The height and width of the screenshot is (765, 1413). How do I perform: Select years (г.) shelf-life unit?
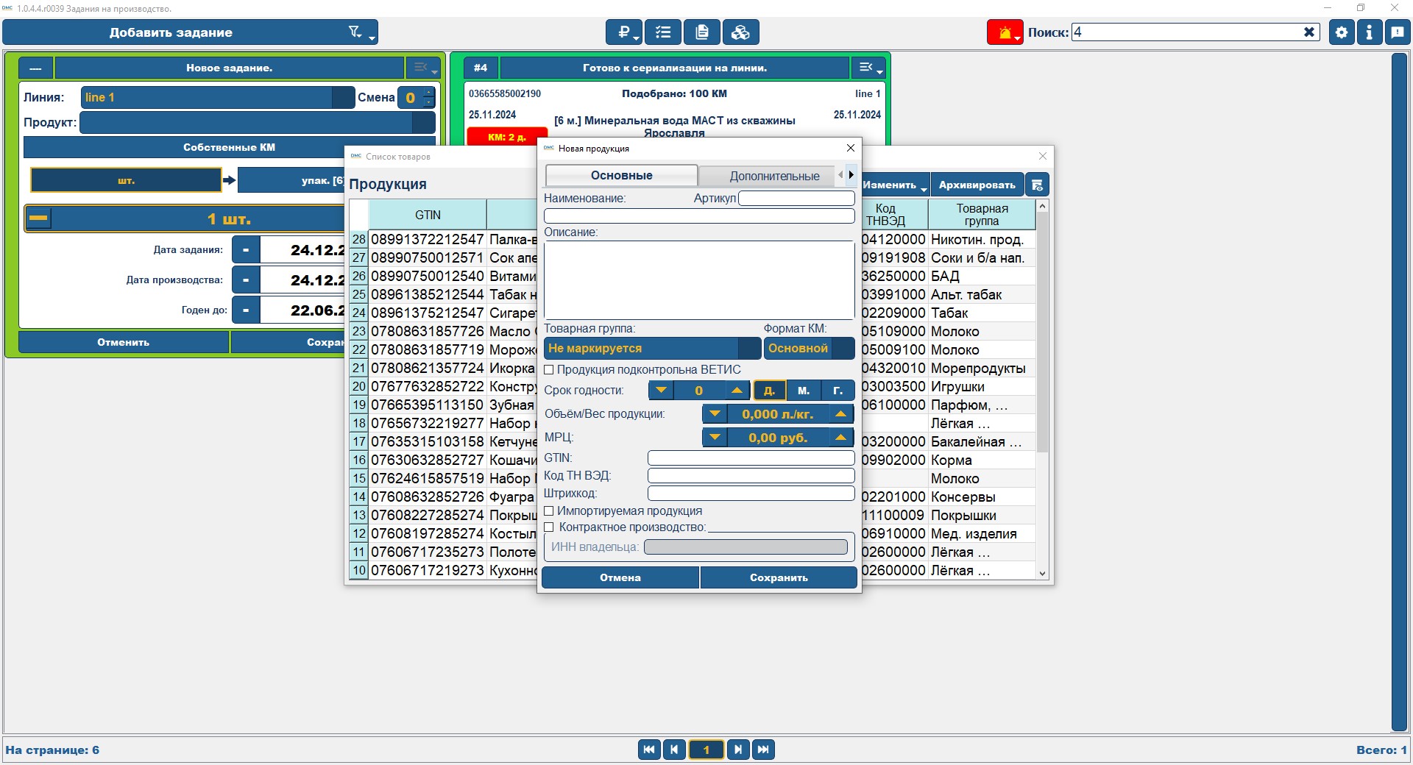tap(837, 391)
